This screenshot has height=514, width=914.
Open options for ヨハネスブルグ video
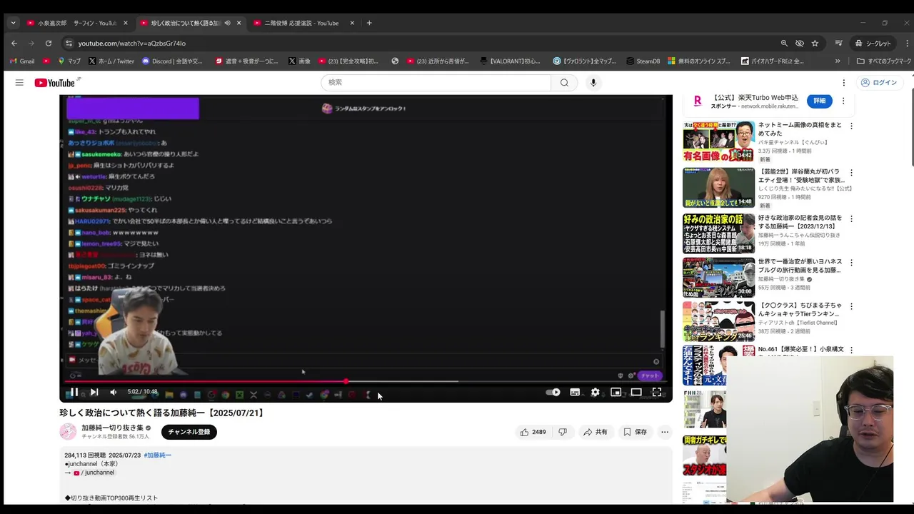coord(850,263)
